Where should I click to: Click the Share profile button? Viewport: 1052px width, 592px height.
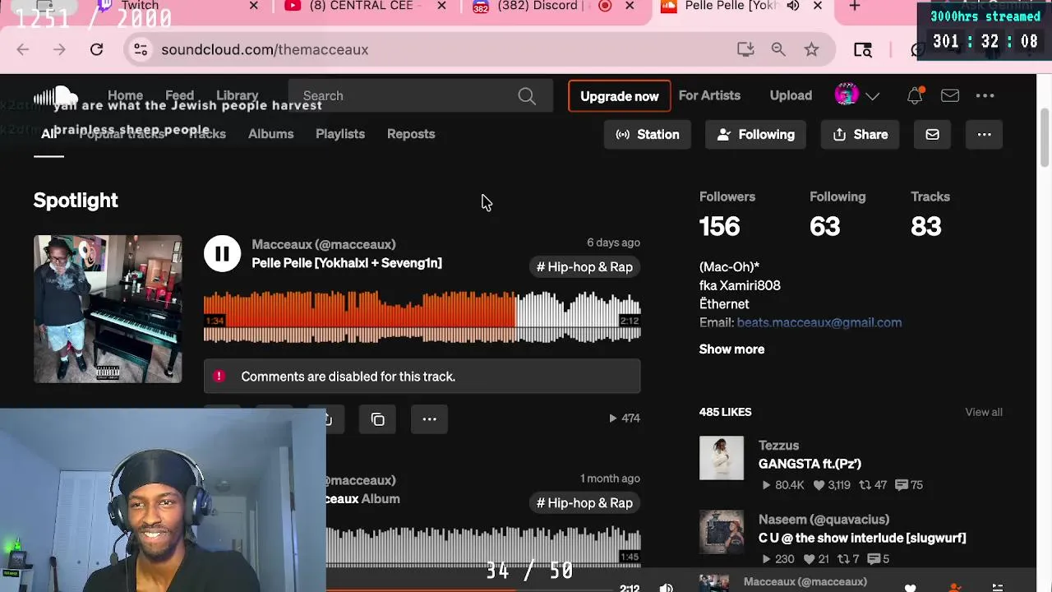[860, 135]
